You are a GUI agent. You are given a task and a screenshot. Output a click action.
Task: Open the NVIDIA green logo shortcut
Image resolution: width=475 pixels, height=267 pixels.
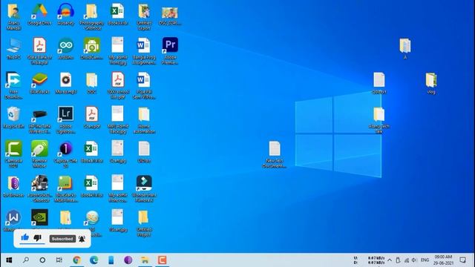pos(39,217)
